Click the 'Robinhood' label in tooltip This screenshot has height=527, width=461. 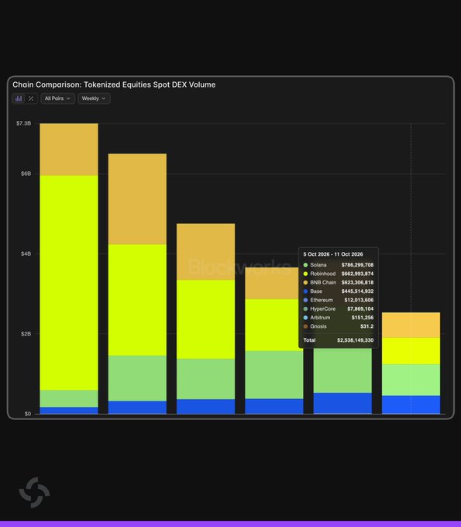coord(323,274)
